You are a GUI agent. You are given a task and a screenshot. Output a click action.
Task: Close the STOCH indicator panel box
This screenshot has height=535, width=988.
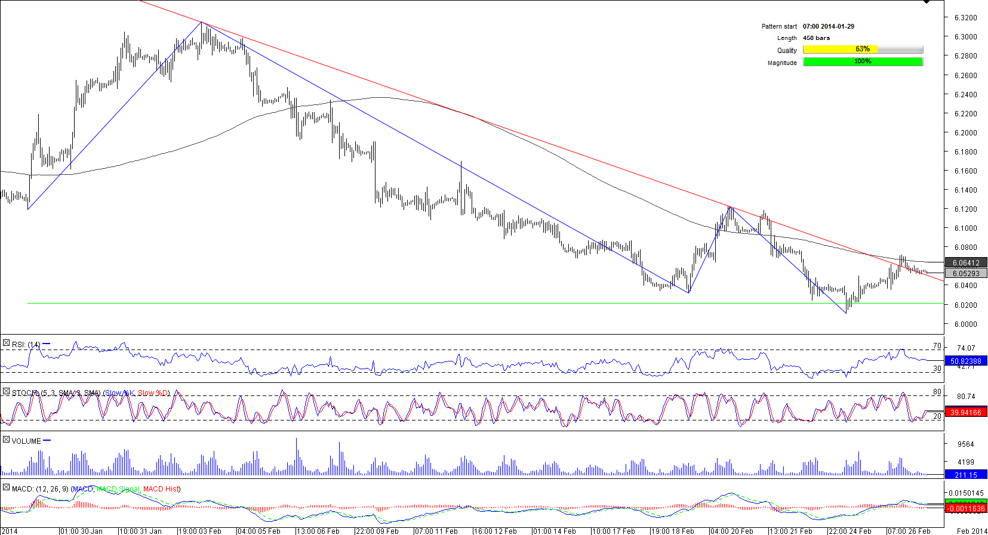(x=6, y=392)
